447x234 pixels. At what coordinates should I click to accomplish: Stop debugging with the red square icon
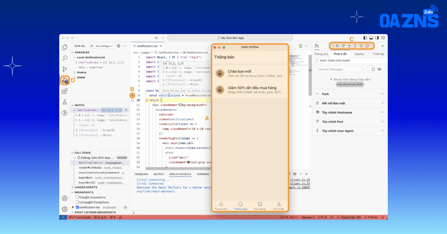pyautogui.click(x=367, y=46)
